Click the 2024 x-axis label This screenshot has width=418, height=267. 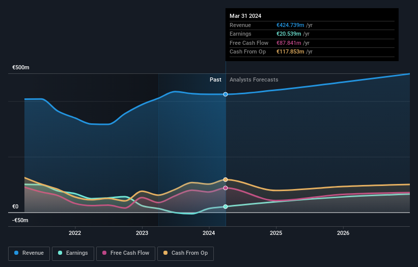(x=209, y=233)
